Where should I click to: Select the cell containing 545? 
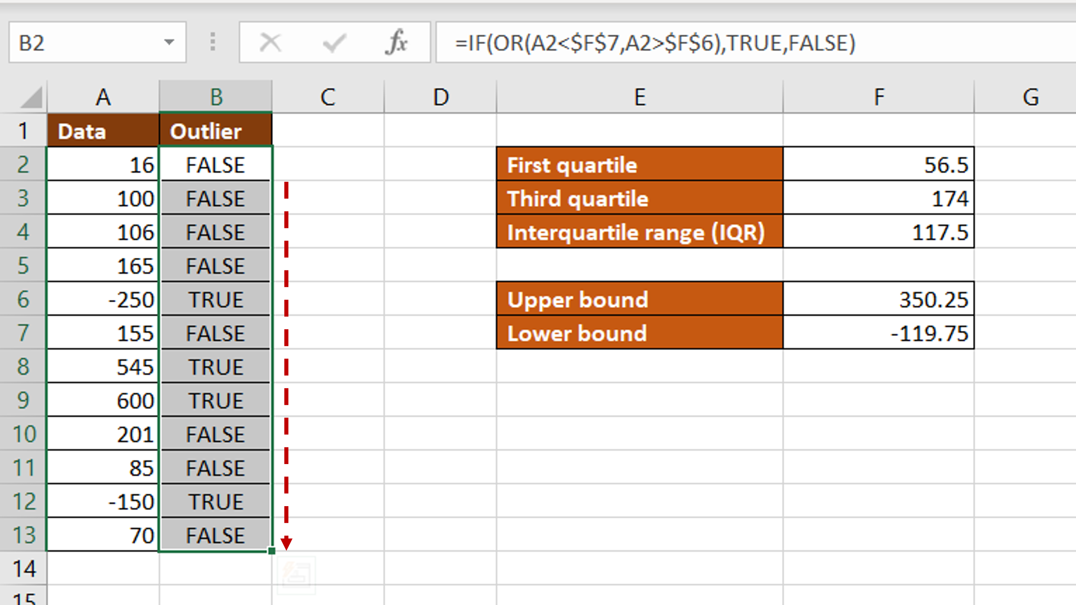(103, 366)
